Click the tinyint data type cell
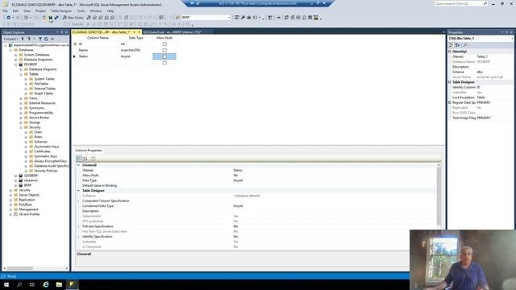Viewport: 516px width, 290px height. coord(135,56)
